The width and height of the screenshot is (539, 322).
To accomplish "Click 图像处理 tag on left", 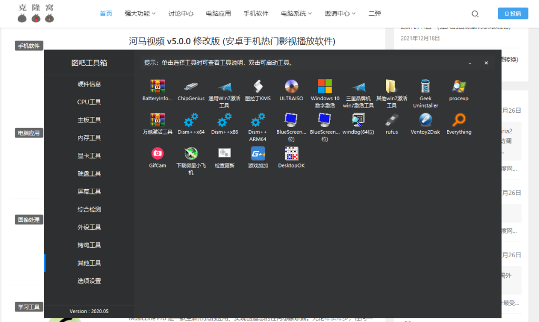I will click(29, 220).
